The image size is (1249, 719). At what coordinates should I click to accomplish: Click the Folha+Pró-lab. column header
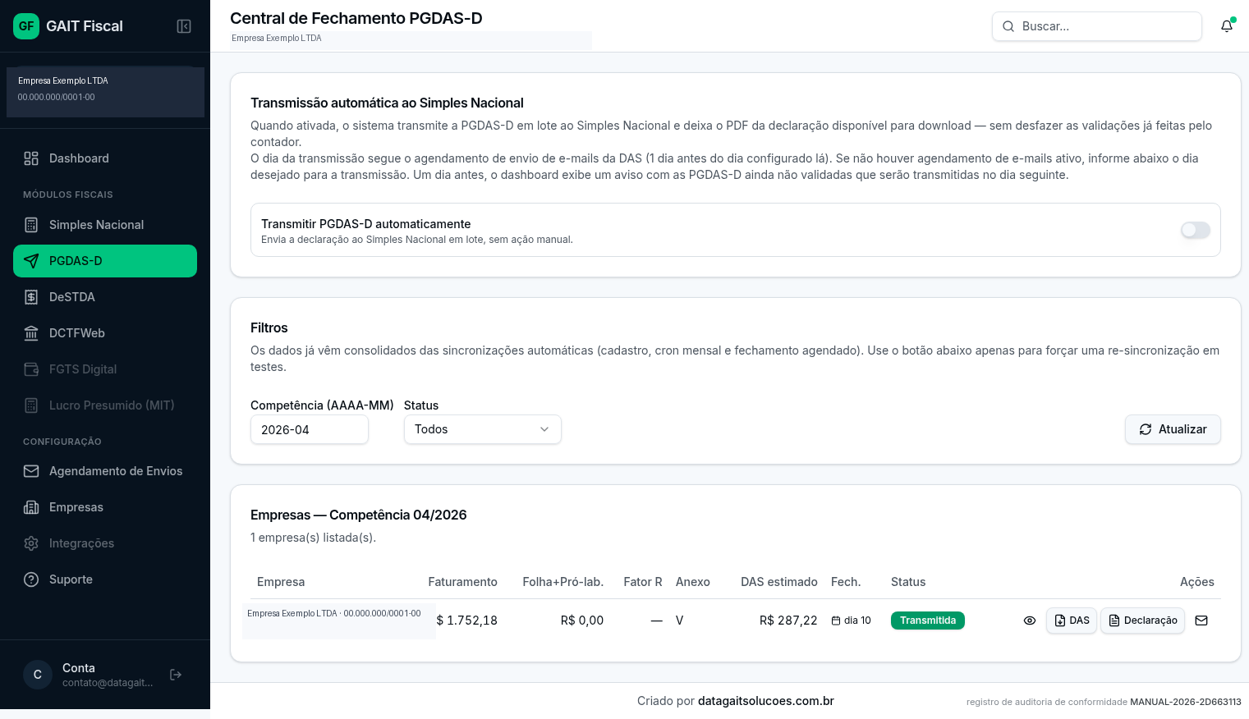point(563,582)
